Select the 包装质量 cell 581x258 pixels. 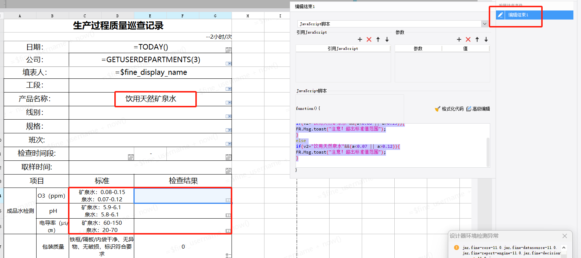pyautogui.click(x=53, y=246)
